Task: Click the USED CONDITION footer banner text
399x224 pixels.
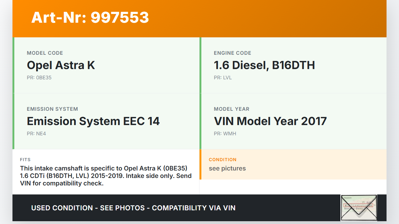Action: pos(133,208)
